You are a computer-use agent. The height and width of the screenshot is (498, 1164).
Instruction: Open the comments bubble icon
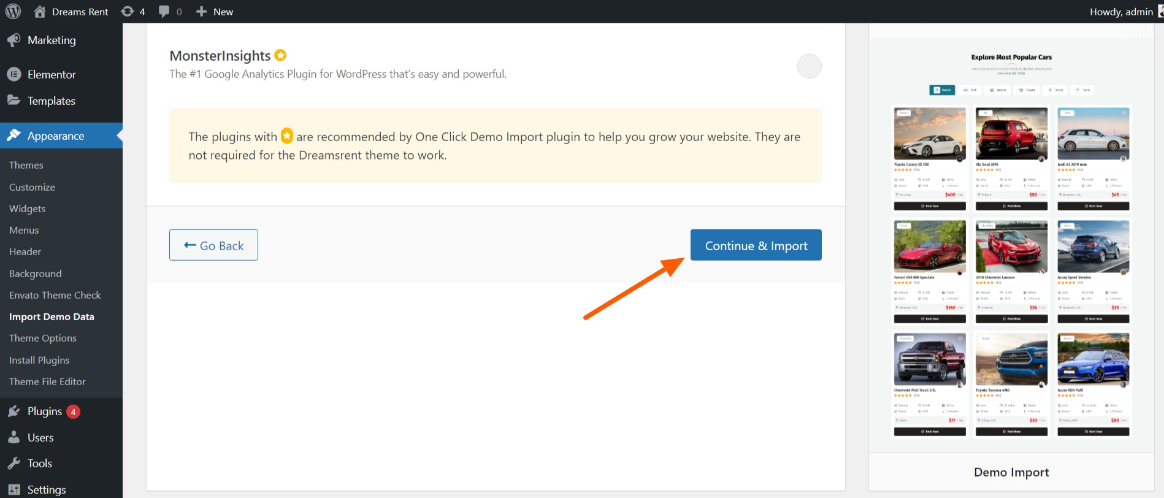164,11
